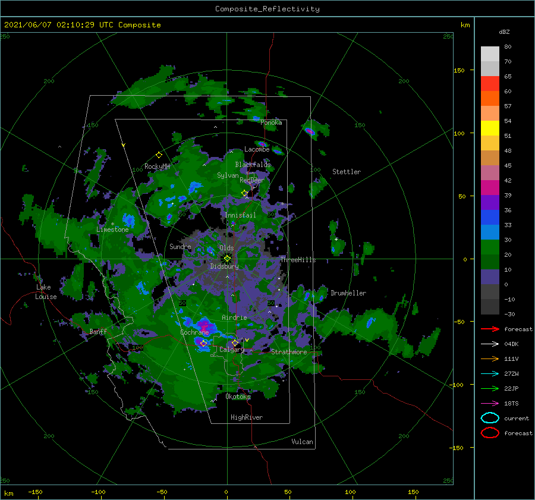Click the 150 km tick on right axis
The image size is (535, 500).
pos(460,70)
